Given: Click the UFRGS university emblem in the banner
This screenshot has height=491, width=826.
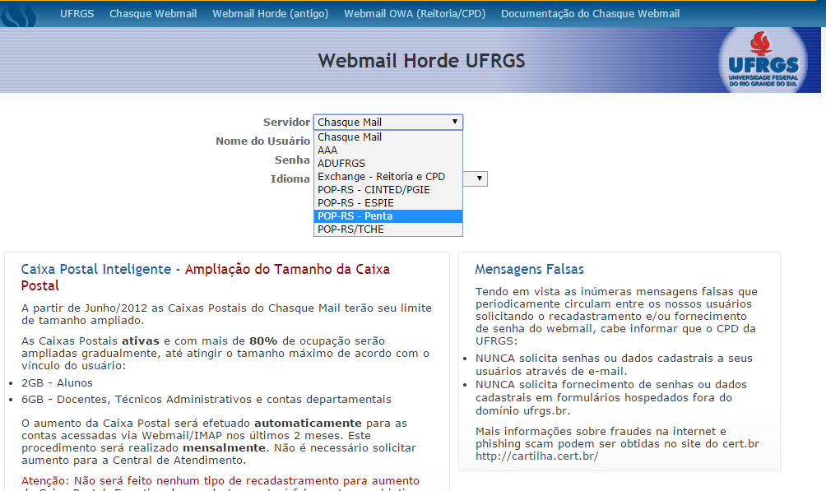Looking at the screenshot, I should (x=763, y=60).
